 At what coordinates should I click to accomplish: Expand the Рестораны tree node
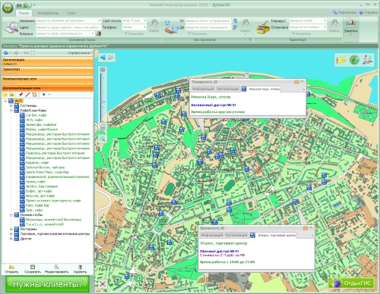pos(11,229)
